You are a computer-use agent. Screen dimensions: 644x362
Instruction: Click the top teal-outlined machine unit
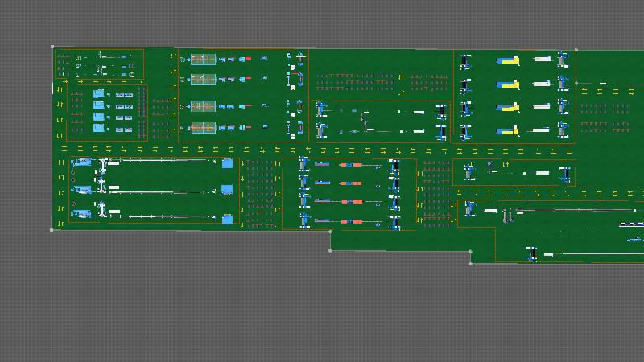[x=203, y=59]
